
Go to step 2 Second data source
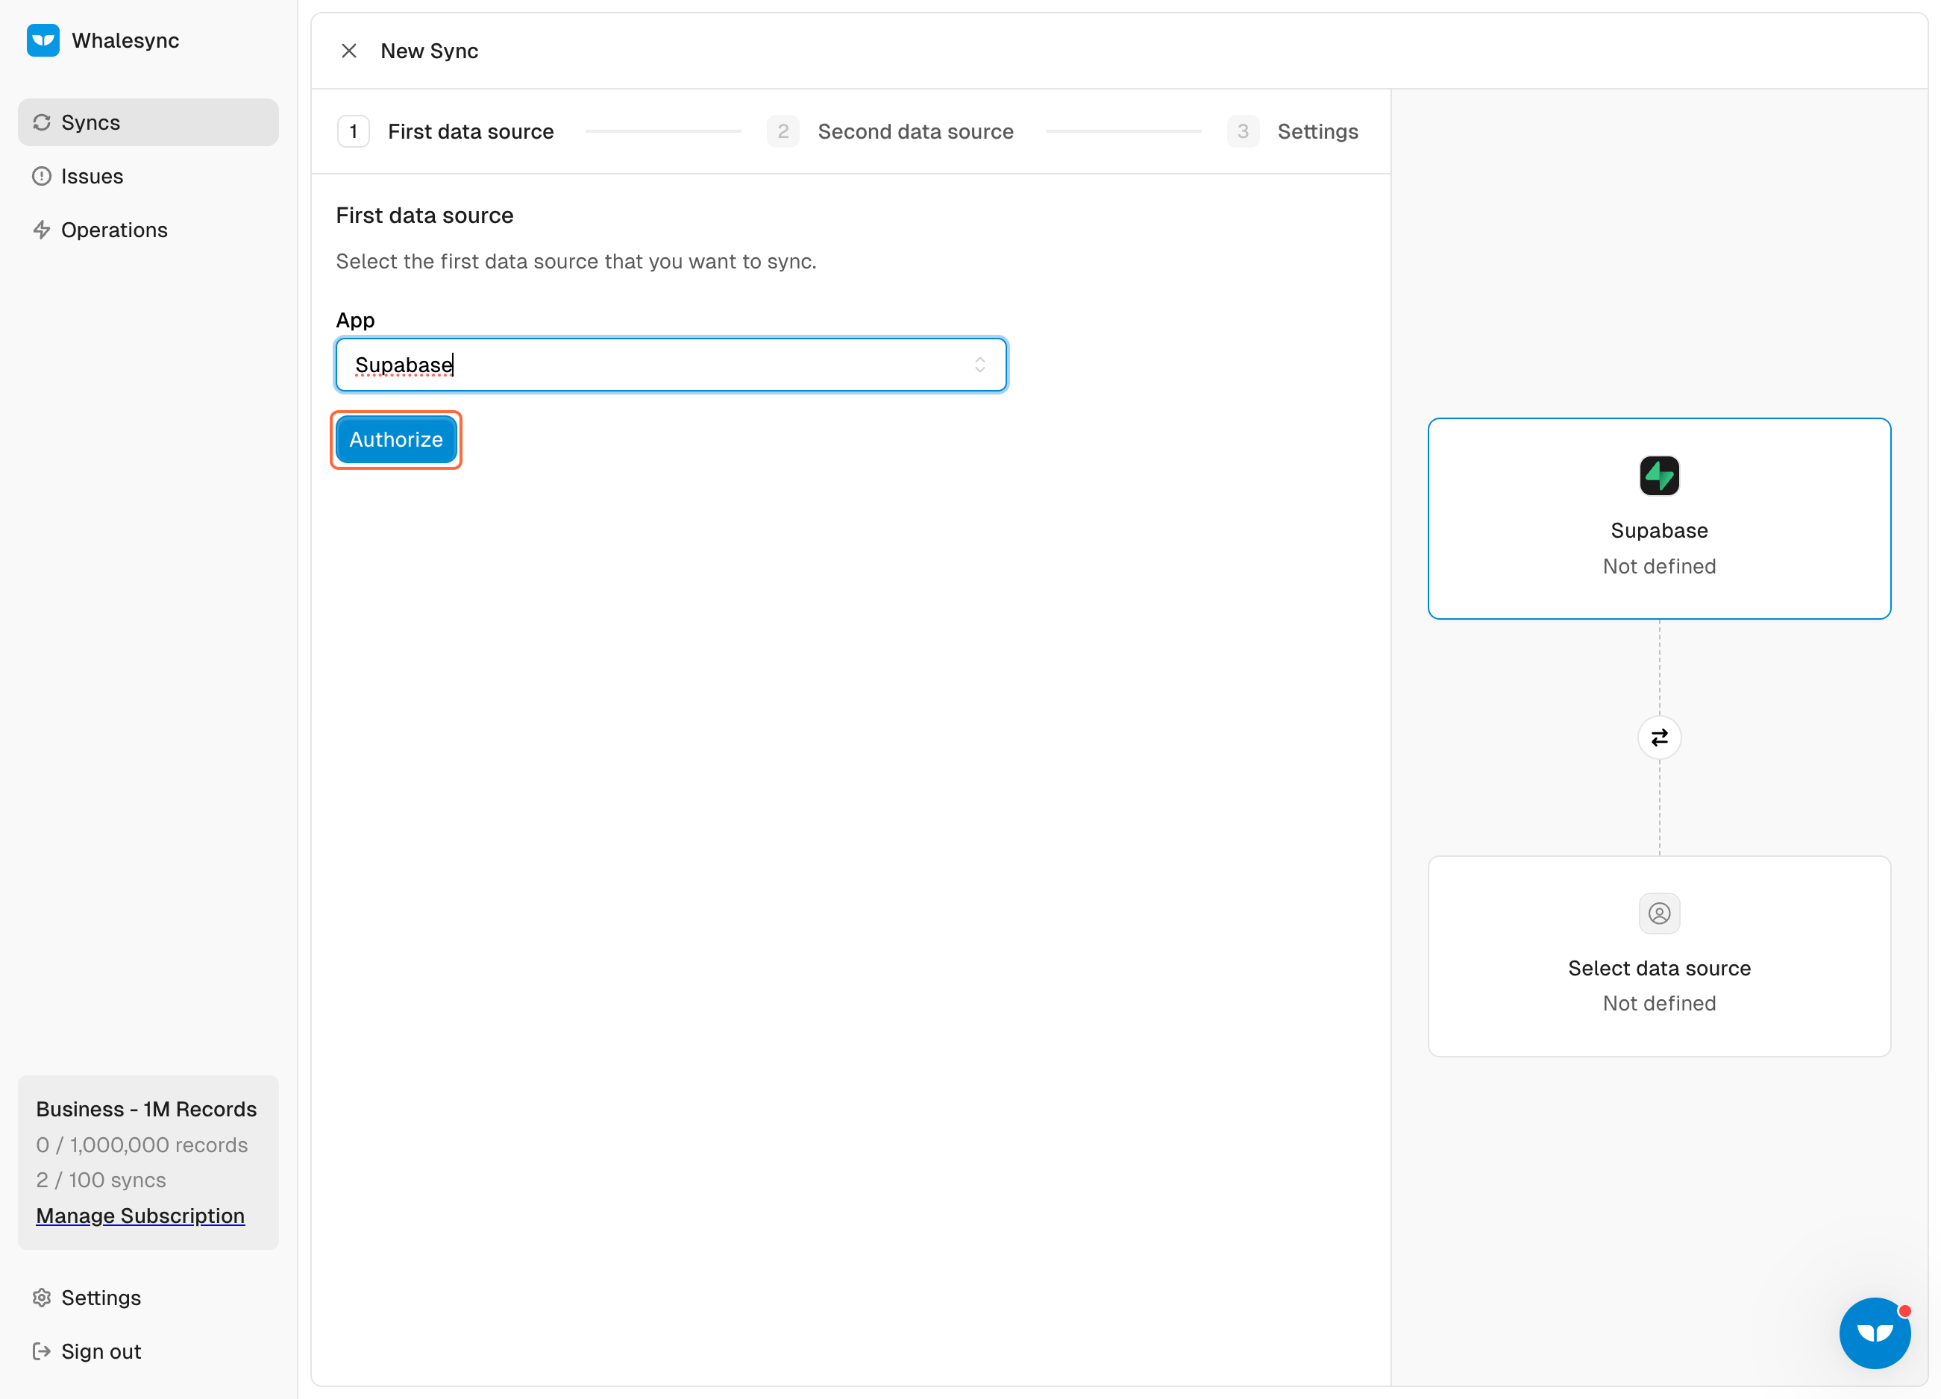891,132
